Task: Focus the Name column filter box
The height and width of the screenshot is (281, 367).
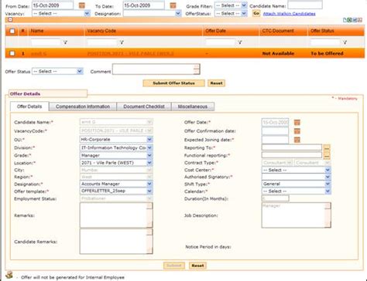Action: click(46, 42)
